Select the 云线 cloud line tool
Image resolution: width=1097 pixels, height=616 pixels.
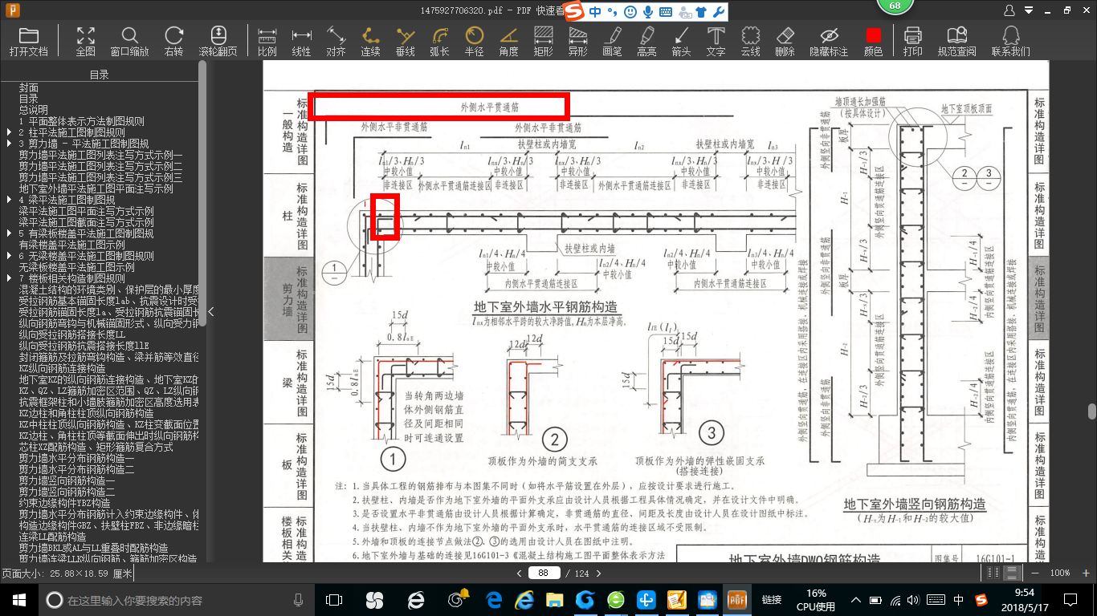pyautogui.click(x=750, y=41)
